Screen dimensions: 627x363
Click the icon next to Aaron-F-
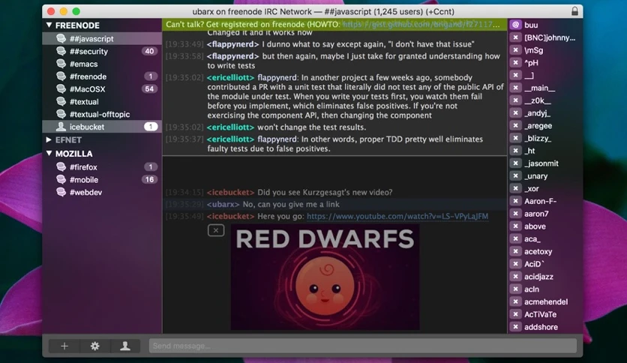[515, 201]
